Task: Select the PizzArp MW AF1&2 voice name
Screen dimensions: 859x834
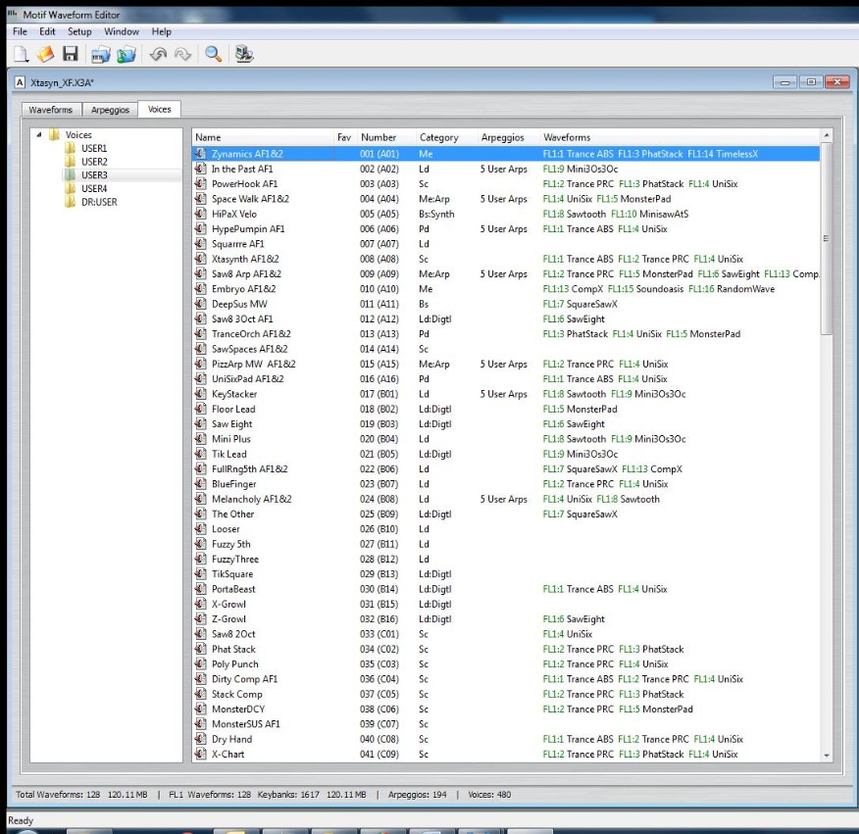Action: click(x=254, y=364)
